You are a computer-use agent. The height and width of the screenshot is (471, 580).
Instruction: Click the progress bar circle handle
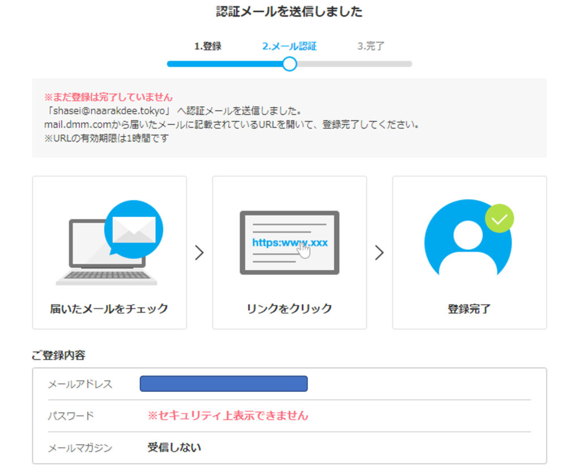289,64
